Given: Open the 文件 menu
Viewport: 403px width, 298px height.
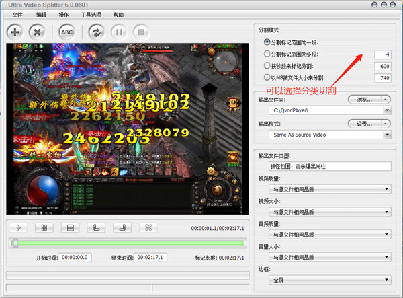Looking at the screenshot, I should tap(17, 15).
